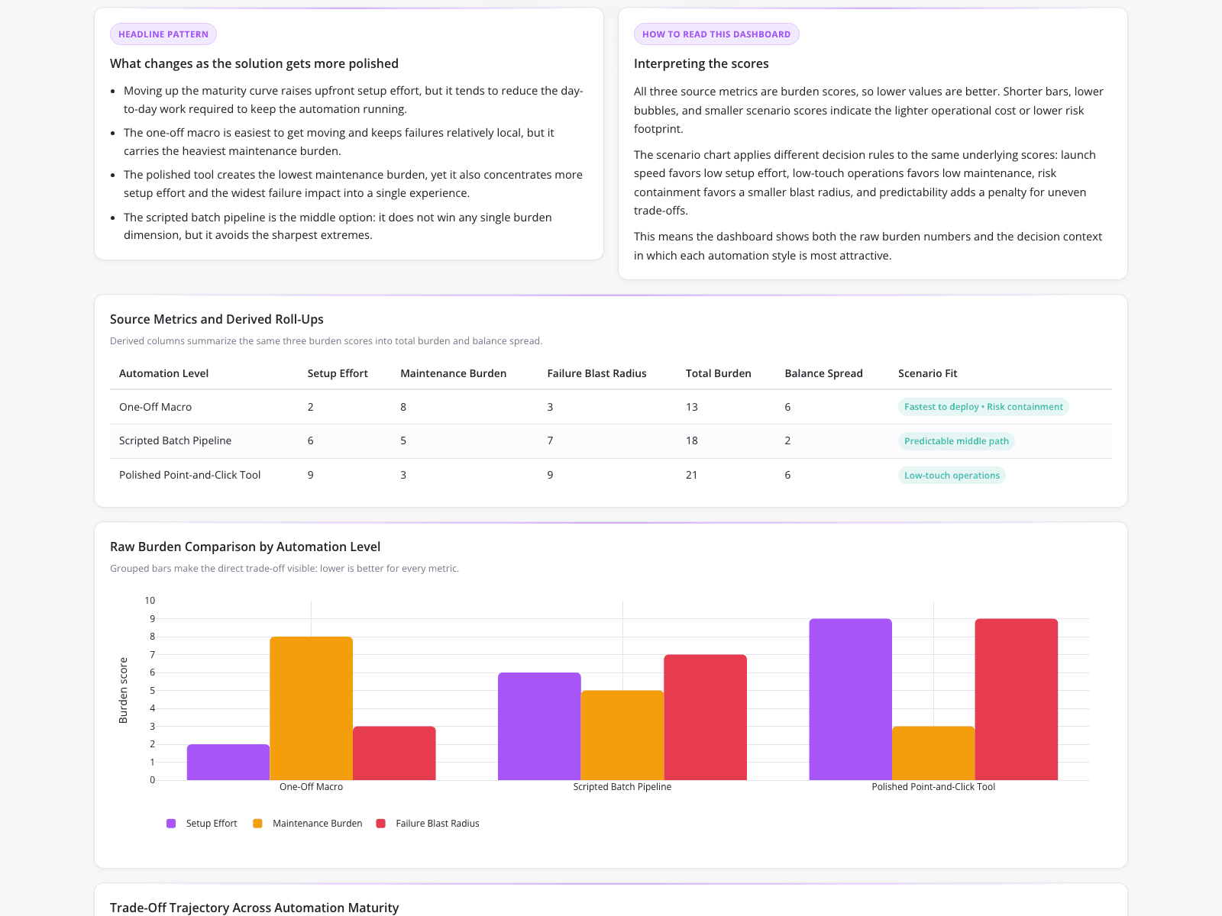Viewport: 1222px width, 916px height.
Task: Toggle the Failure Blast Radius legend swatch
Action: (381, 824)
